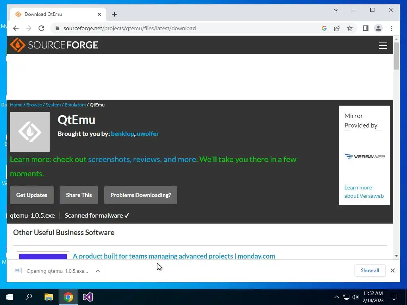The height and width of the screenshot is (305, 407).
Task: Click Problems Downloading? button
Action: (x=141, y=195)
